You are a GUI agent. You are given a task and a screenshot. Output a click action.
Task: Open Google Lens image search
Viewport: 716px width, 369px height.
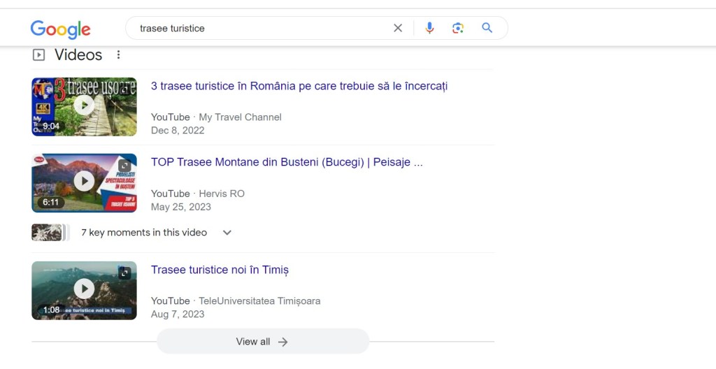click(x=458, y=28)
